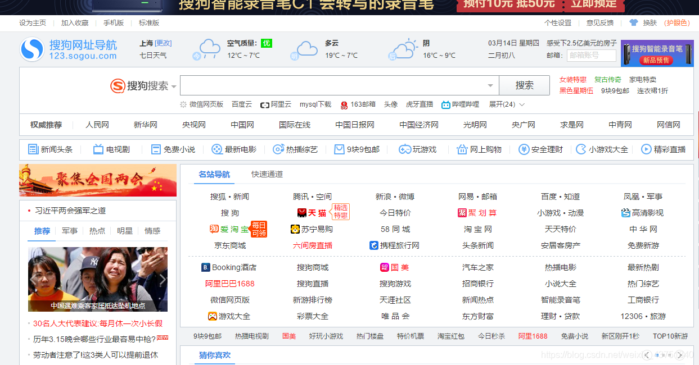Switch to 手机版 mobile version

coord(114,22)
